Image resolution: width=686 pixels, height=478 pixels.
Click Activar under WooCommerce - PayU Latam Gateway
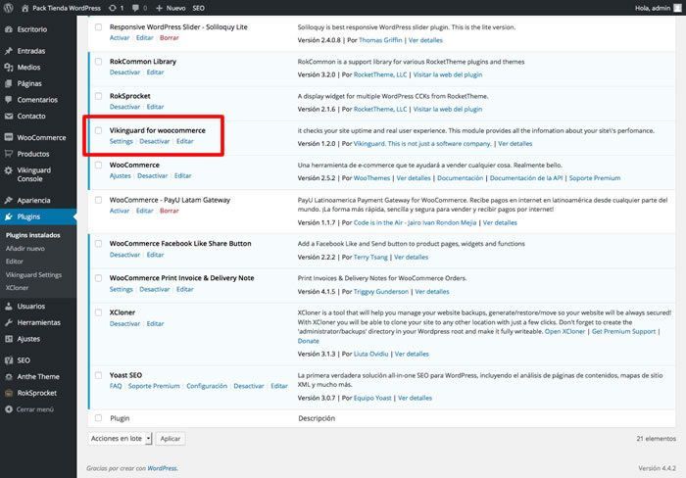pos(120,211)
